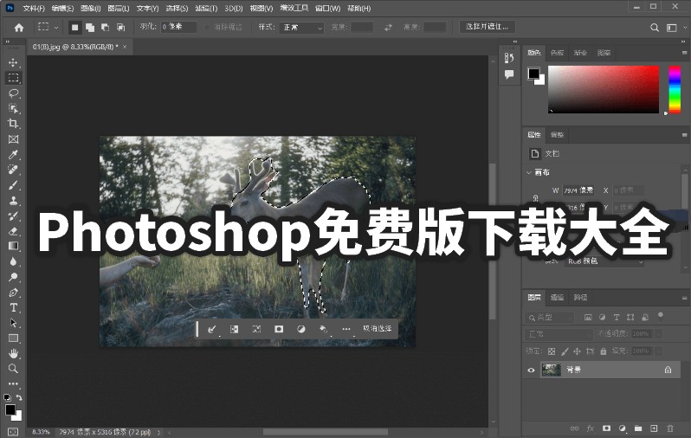Select the Brush tool
The width and height of the screenshot is (691, 438).
click(x=13, y=185)
